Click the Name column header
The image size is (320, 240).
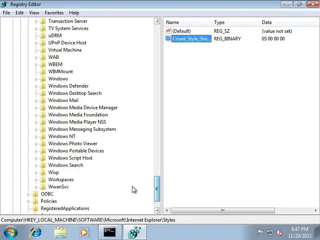tap(187, 22)
